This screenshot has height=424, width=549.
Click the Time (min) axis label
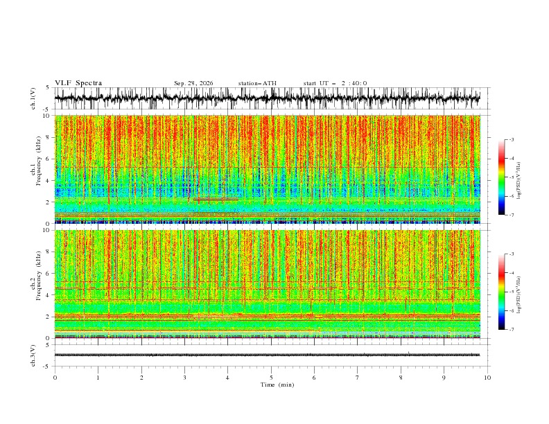[277, 385]
